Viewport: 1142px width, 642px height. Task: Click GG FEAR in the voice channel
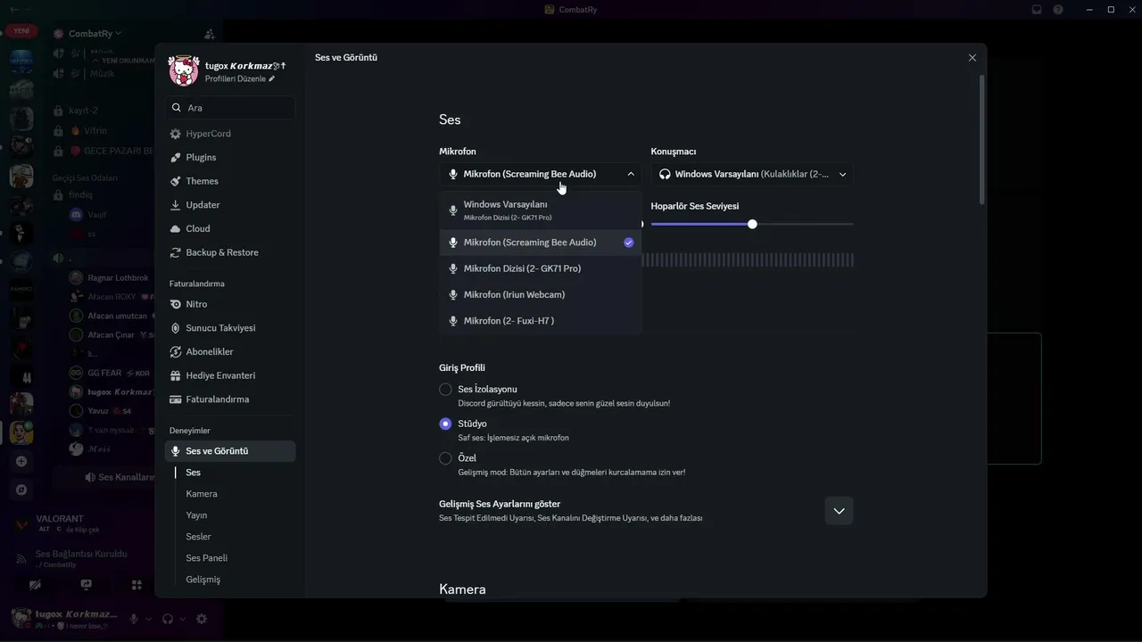pos(104,374)
